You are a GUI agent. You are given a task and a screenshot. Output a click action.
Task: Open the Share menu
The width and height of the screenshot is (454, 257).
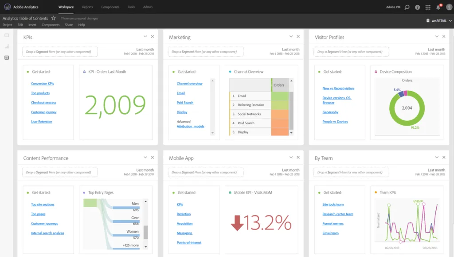coord(69,25)
